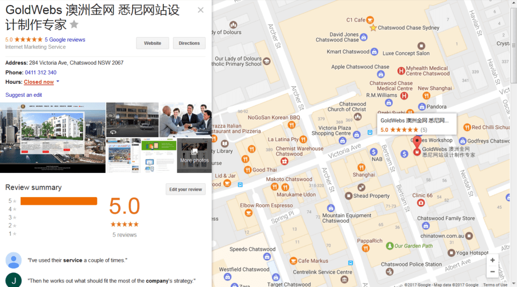This screenshot has width=517, height=287.
Task: Select the C1 Cafe map icon
Action: 370,20
